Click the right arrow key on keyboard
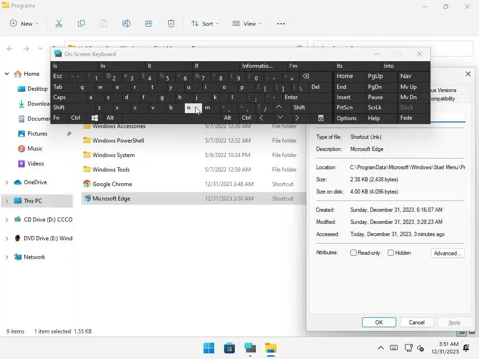The image size is (479, 359). click(x=297, y=118)
